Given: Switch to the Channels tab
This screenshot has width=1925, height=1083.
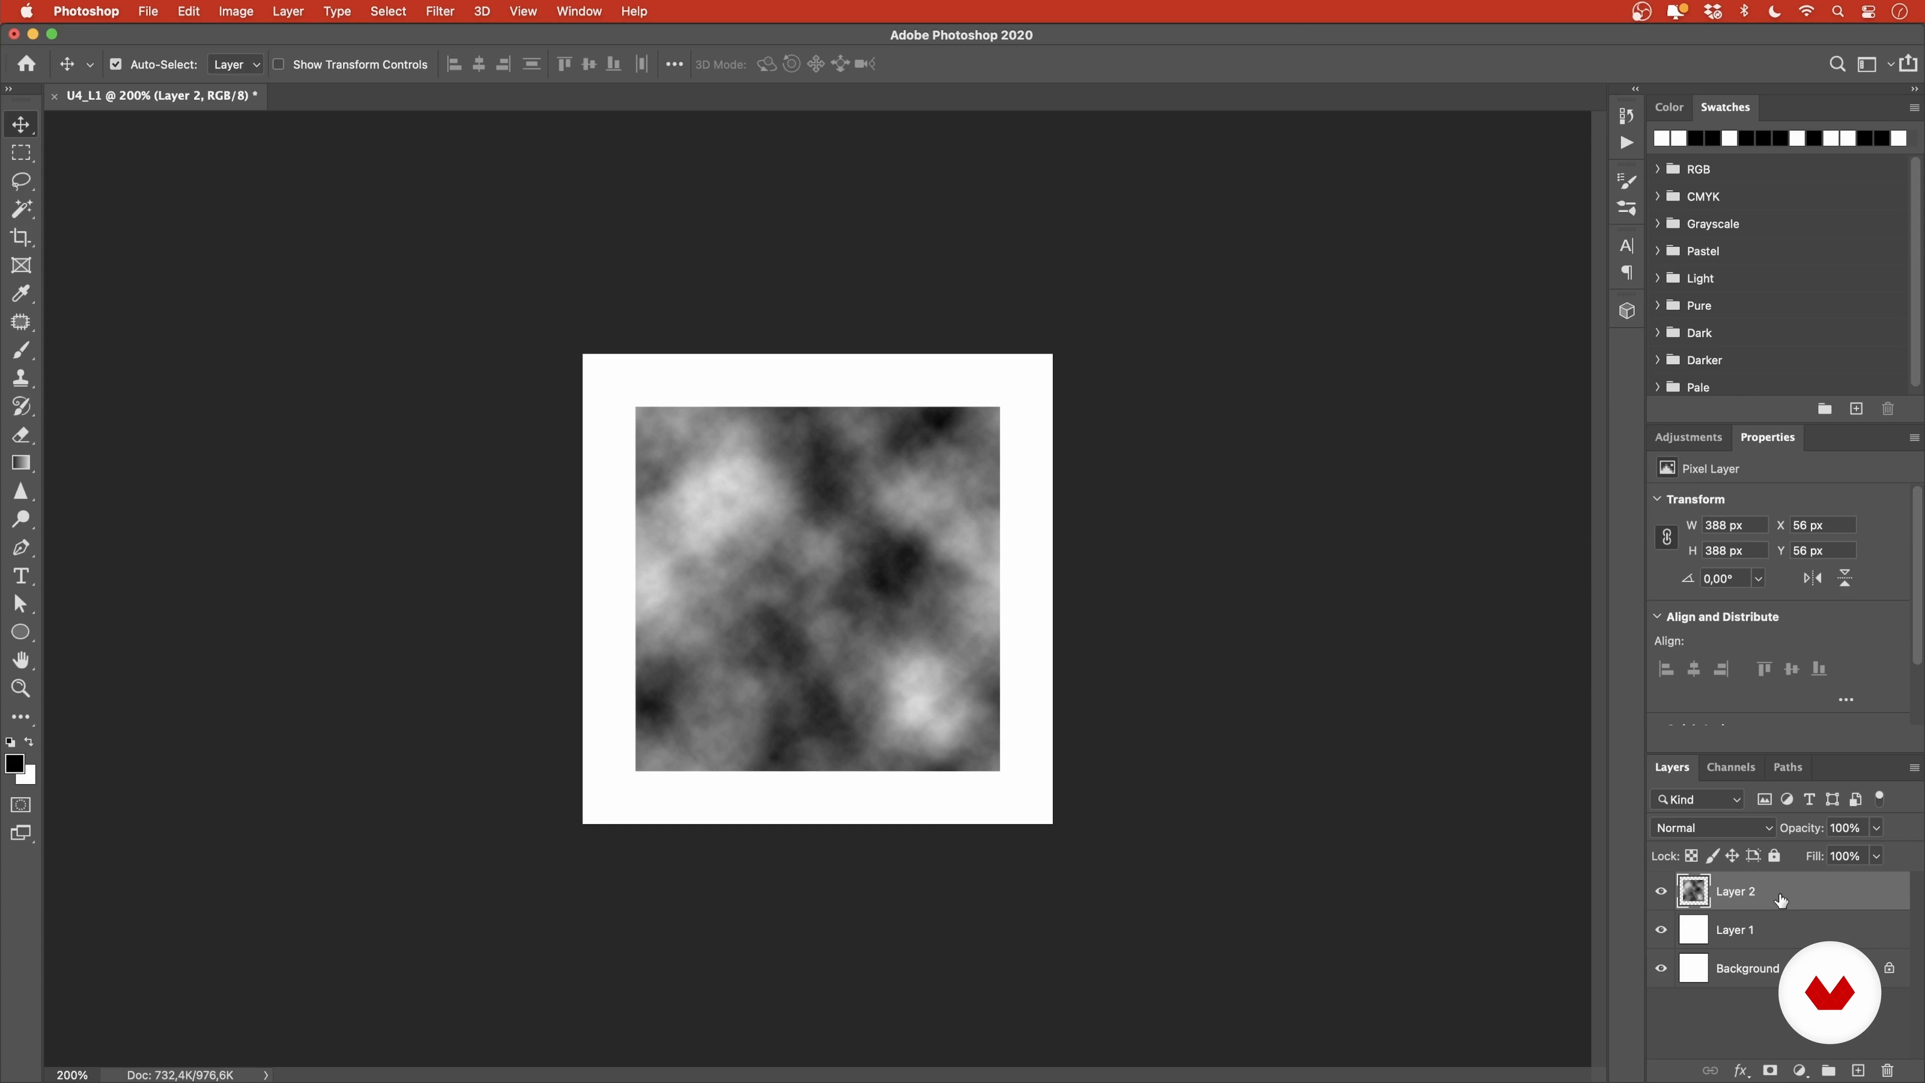Looking at the screenshot, I should 1730,768.
